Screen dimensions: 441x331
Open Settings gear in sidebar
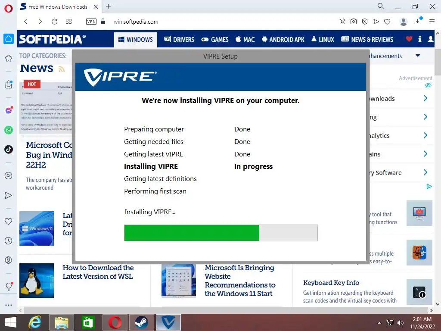tap(9, 260)
